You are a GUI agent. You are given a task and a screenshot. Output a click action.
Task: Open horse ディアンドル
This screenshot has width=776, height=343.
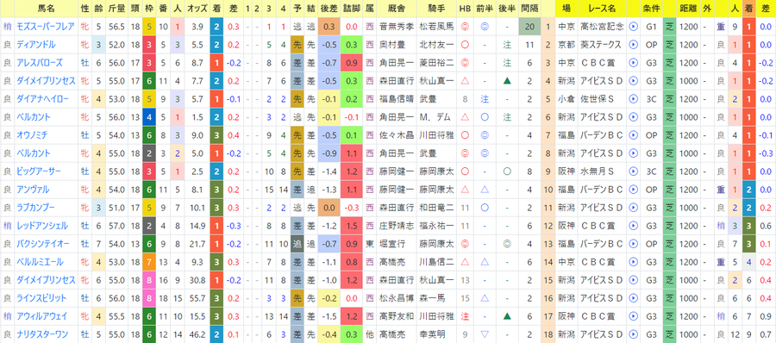point(35,45)
